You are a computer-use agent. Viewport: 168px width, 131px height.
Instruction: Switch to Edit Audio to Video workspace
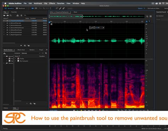click(x=153, y=8)
